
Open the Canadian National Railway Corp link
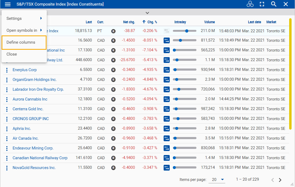(x=40, y=158)
